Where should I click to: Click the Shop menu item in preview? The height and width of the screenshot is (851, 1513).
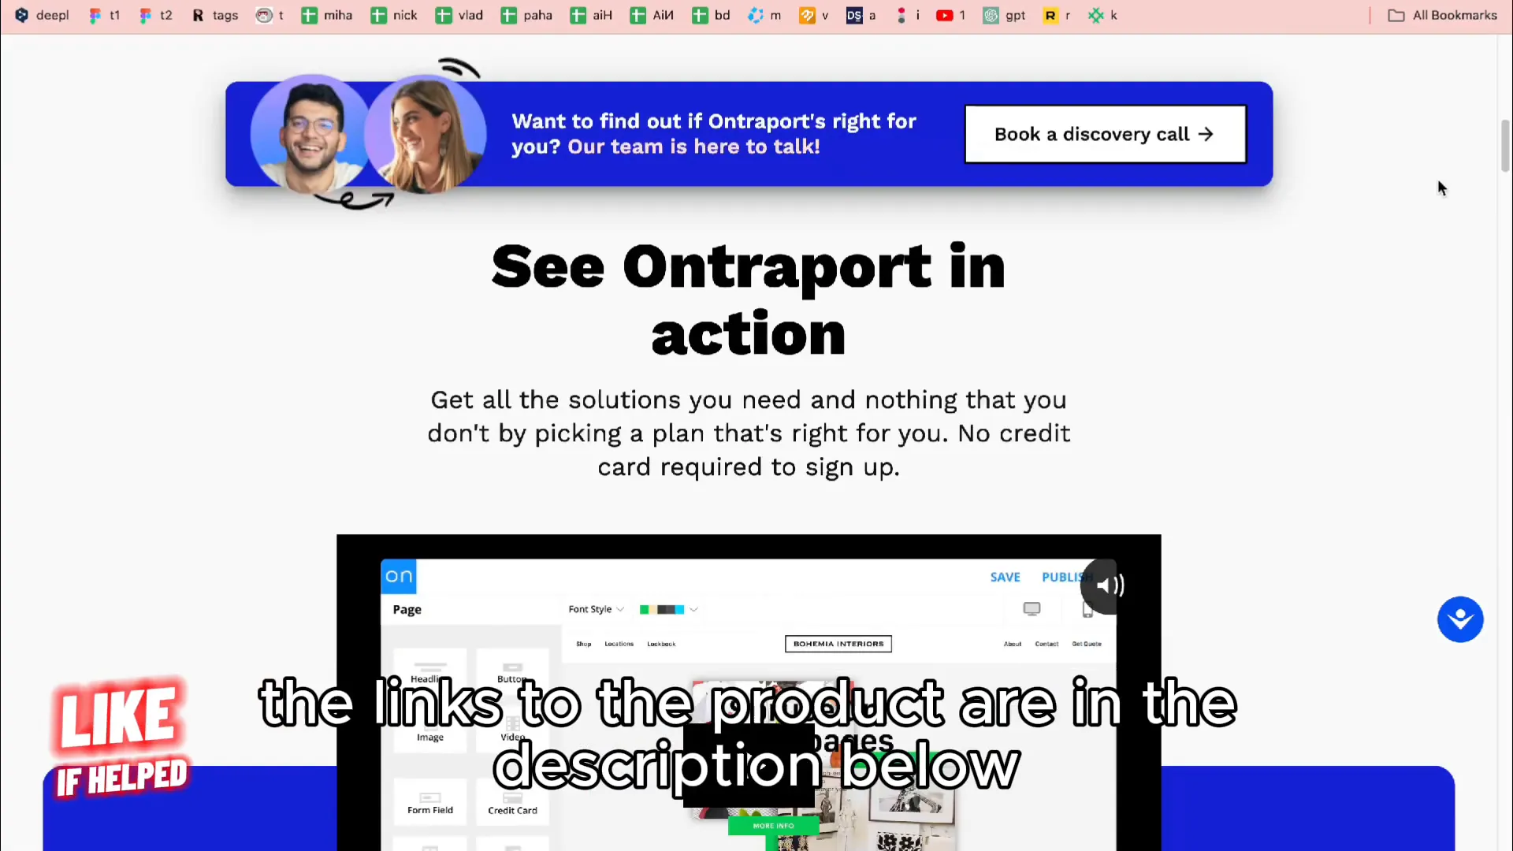(584, 643)
